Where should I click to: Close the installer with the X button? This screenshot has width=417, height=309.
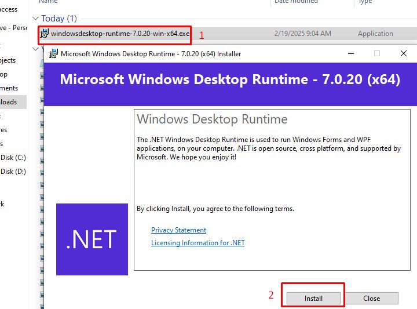404,53
